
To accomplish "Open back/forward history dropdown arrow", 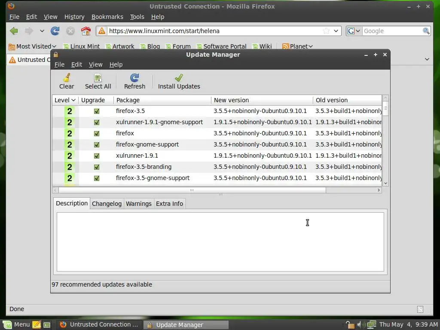I will click(42, 31).
